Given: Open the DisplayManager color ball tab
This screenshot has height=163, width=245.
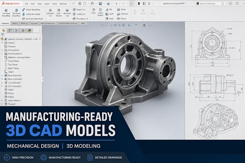Looking at the screenshot, I should [x=30, y=31].
